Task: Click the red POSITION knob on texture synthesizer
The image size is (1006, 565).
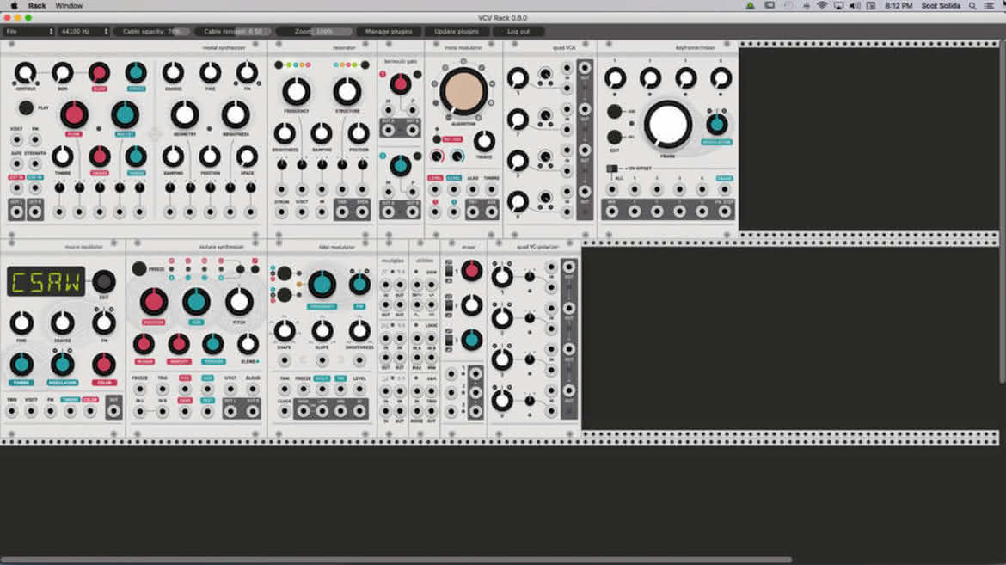Action: 153,302
